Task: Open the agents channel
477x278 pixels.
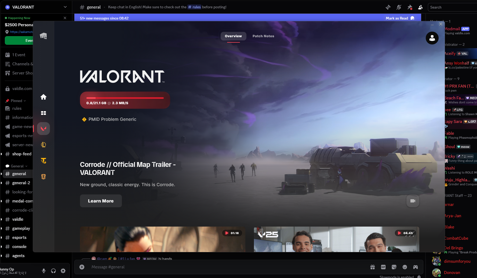Action: pyautogui.click(x=18, y=256)
